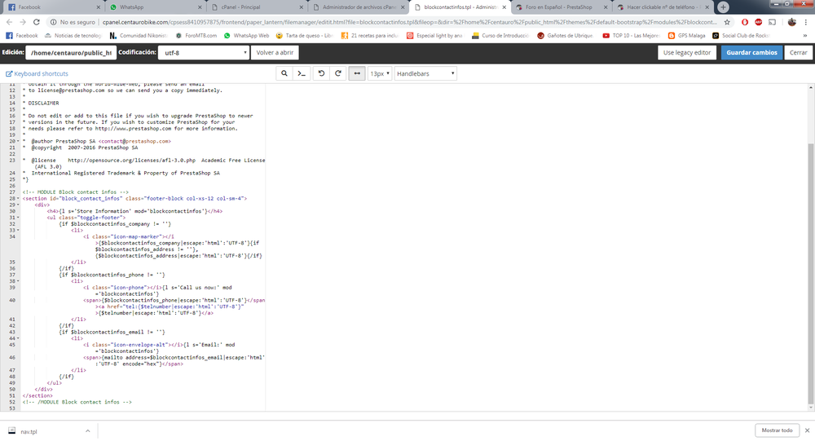
Task: Click the Cast screen icon in toolbar
Action: (x=772, y=22)
